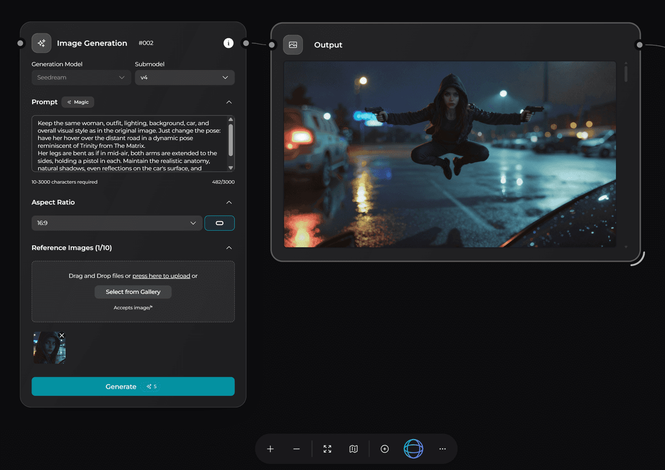
Task: Remove the reference image thumbnail
Action: point(62,335)
